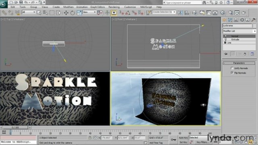Click the Open File icon

(16, 2)
